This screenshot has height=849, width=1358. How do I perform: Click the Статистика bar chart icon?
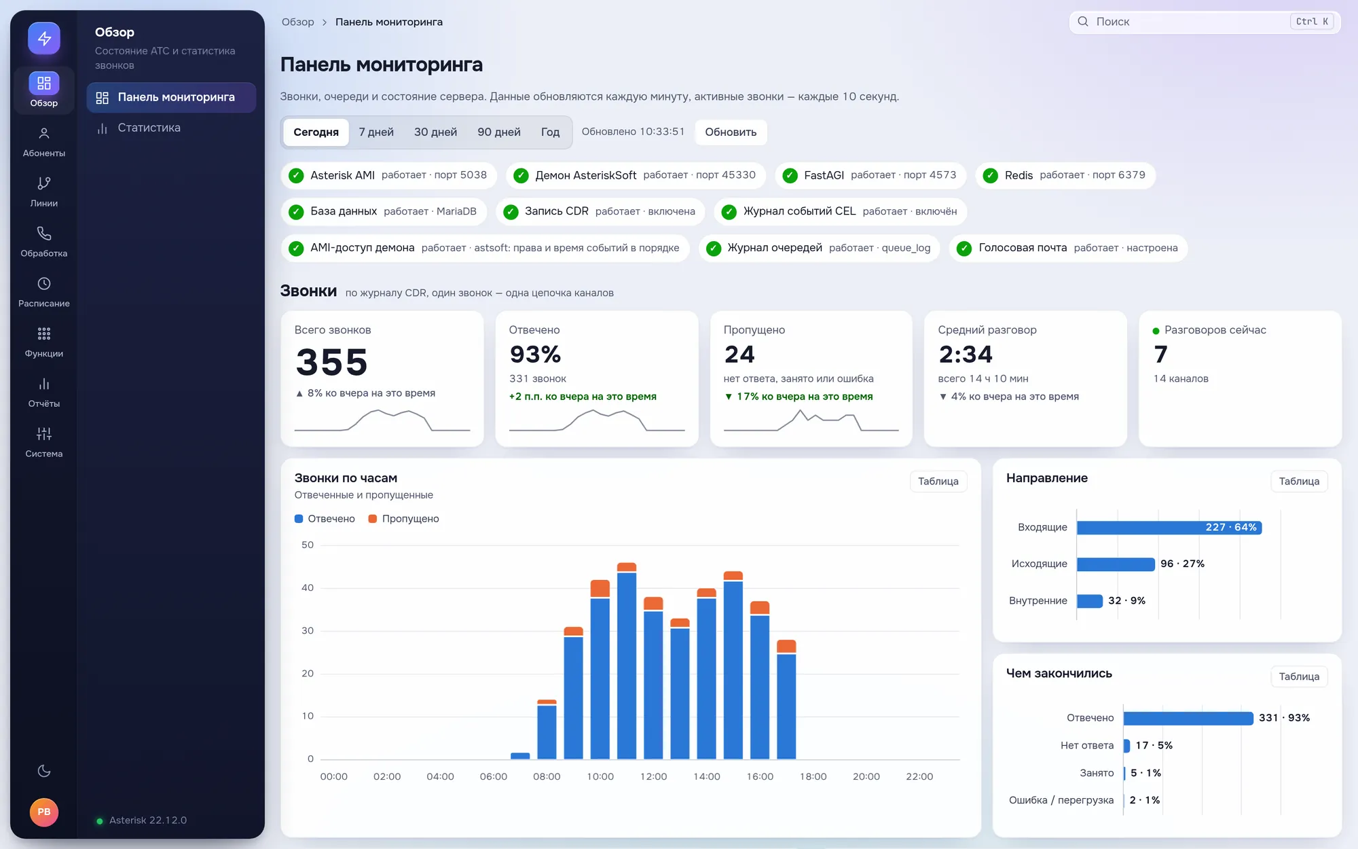(x=103, y=128)
